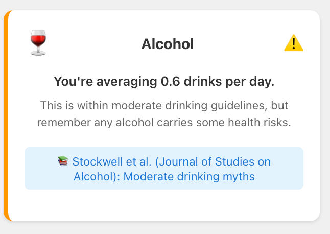Click the word "Alcohol)" in the citation's second line
Image resolution: width=330 pixels, height=234 pixels.
(x=90, y=177)
